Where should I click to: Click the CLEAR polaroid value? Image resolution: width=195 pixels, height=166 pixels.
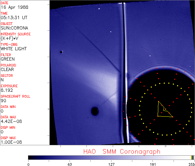[x=7, y=69]
